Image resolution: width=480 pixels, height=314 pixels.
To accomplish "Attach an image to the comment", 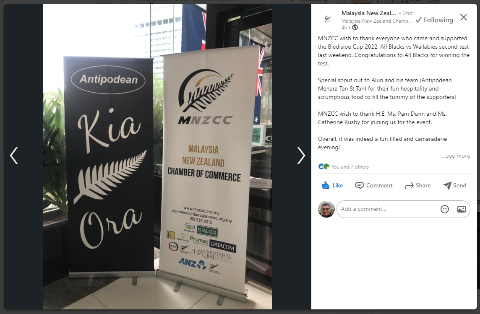I will click(x=461, y=209).
